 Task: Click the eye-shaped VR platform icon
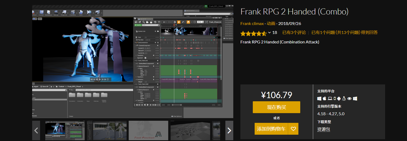point(350,99)
